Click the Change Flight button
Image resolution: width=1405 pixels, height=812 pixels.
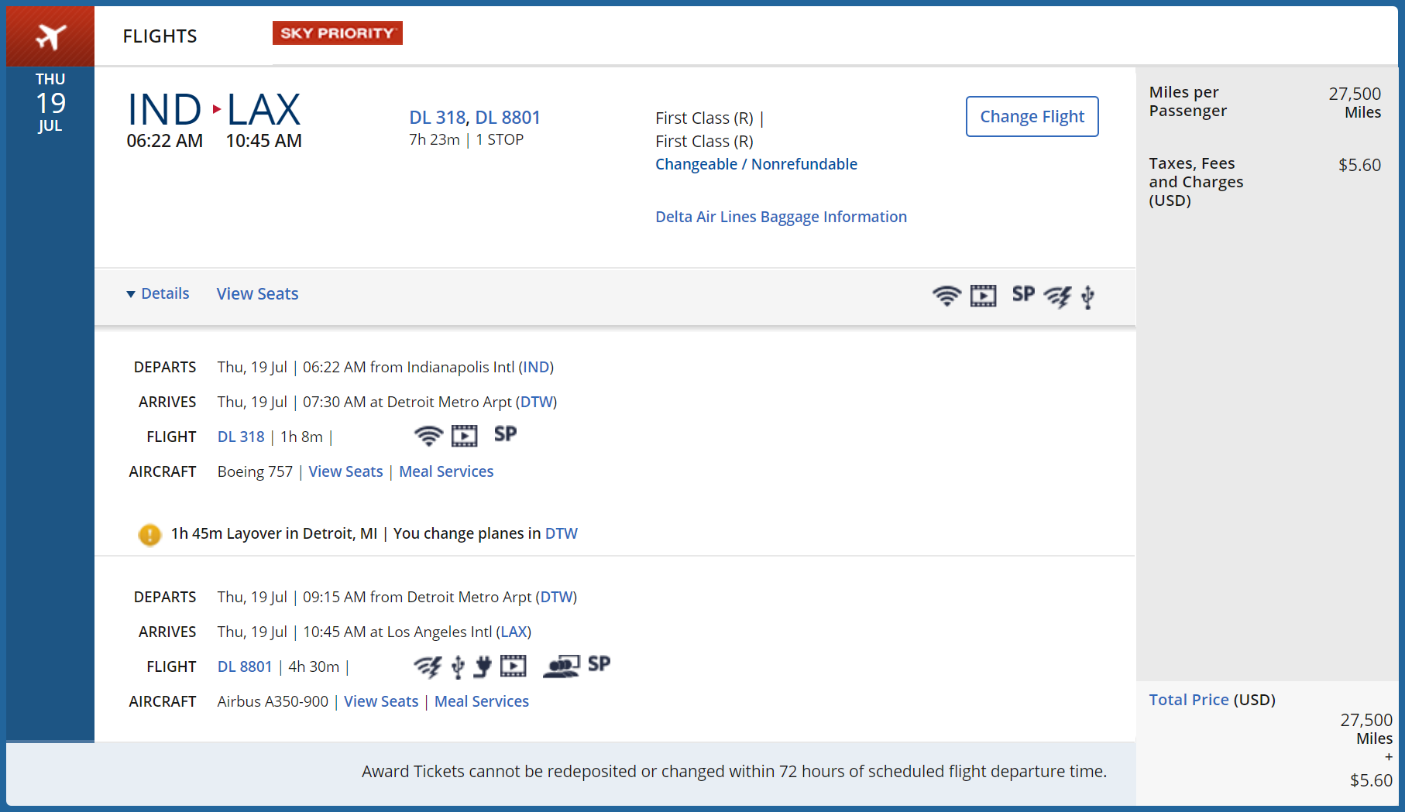pos(1032,116)
